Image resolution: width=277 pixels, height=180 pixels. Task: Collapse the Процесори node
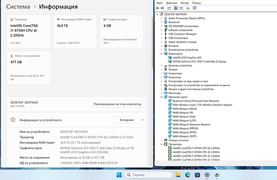click(161, 144)
